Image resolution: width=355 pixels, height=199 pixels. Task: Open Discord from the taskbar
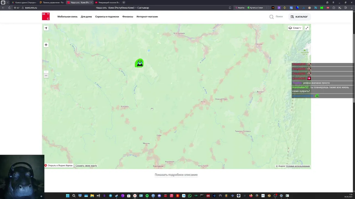click(159, 196)
